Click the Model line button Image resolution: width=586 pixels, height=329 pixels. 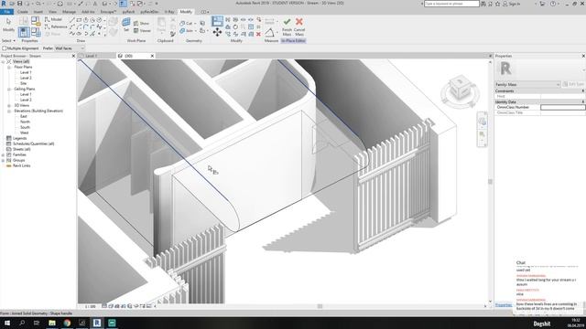[53, 19]
